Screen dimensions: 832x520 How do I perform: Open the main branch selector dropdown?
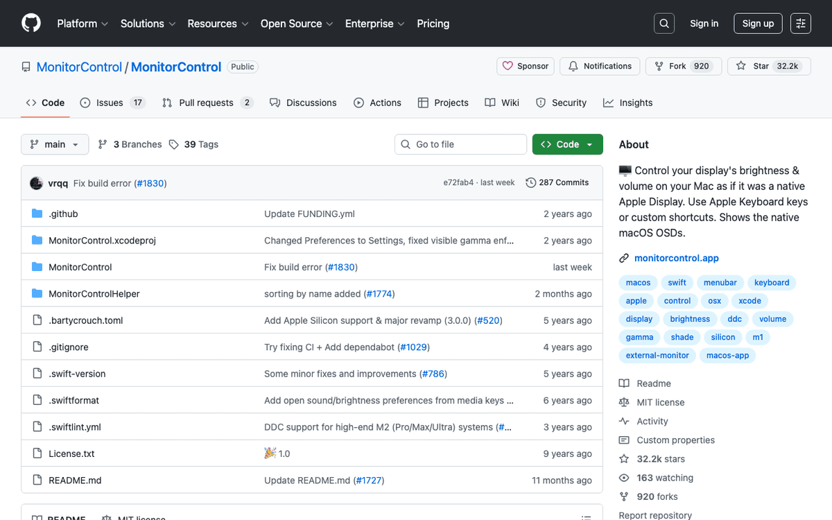(55, 144)
